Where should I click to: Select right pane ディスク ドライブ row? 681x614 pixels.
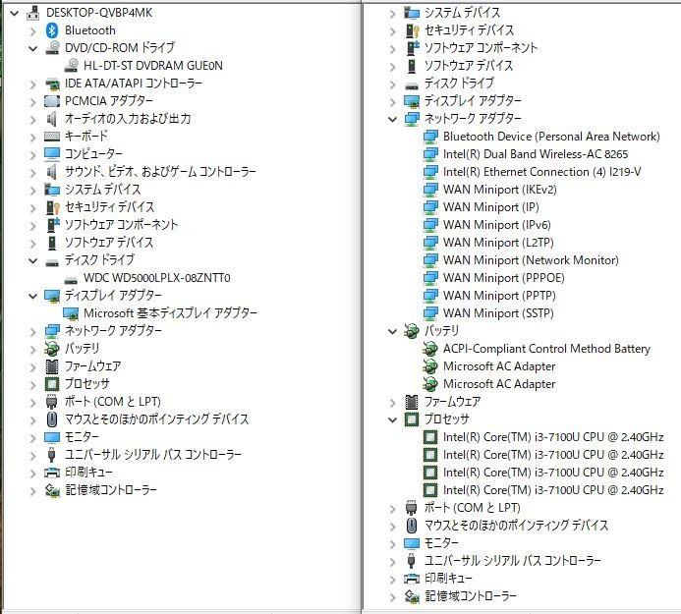(459, 83)
